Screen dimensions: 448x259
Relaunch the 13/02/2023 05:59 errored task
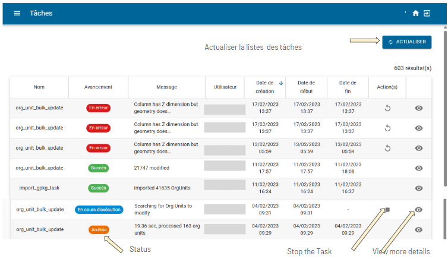387,148
